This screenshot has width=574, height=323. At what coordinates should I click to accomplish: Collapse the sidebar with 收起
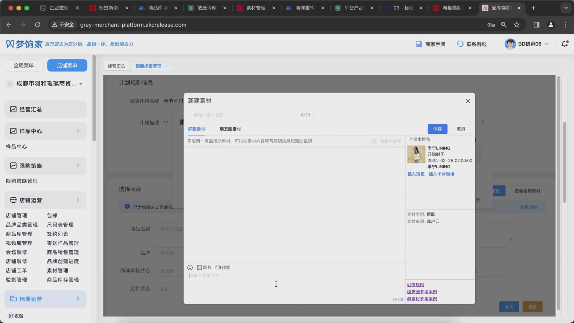tap(16, 316)
